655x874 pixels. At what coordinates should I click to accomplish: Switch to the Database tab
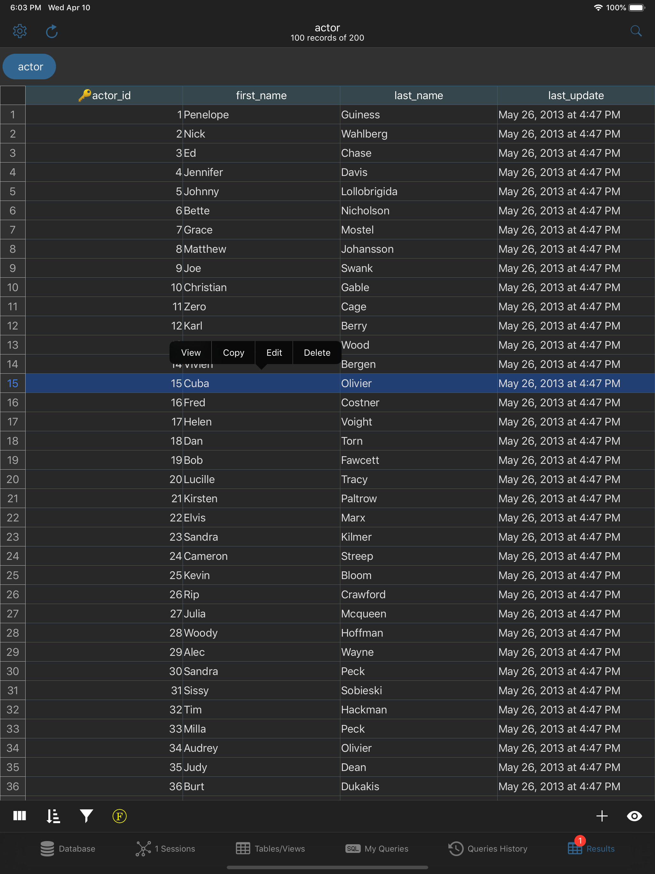(68, 848)
